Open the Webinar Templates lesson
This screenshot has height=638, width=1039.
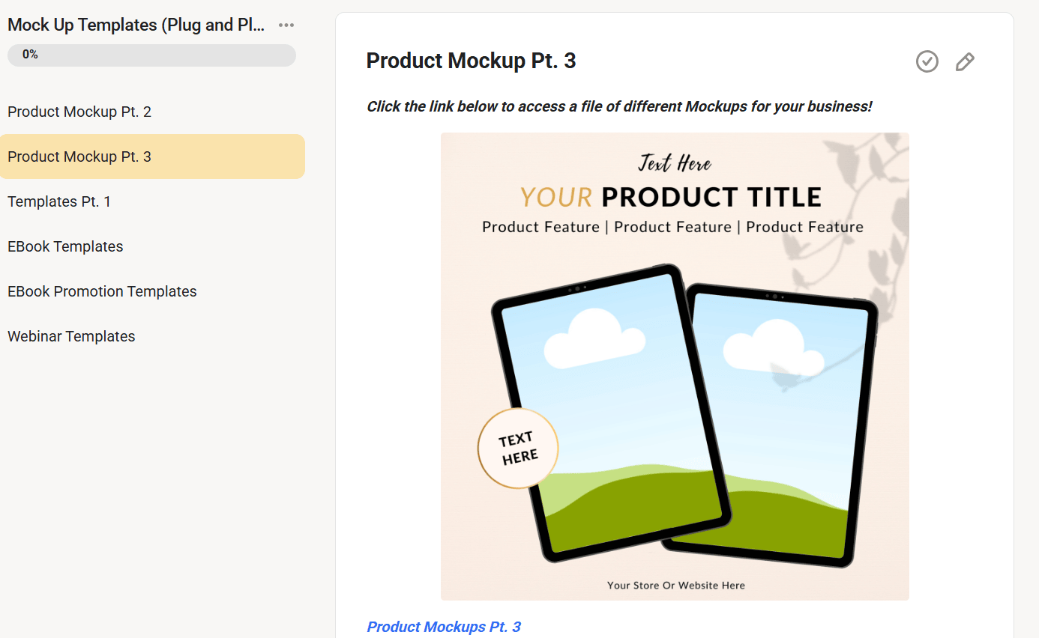pos(71,336)
